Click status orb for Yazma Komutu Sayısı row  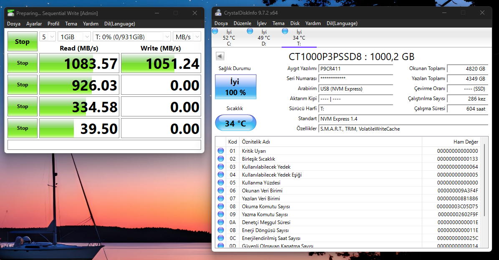[221, 214]
